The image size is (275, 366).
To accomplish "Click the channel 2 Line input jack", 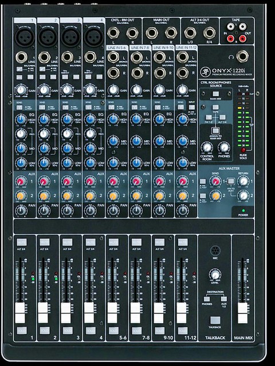I will (x=45, y=57).
